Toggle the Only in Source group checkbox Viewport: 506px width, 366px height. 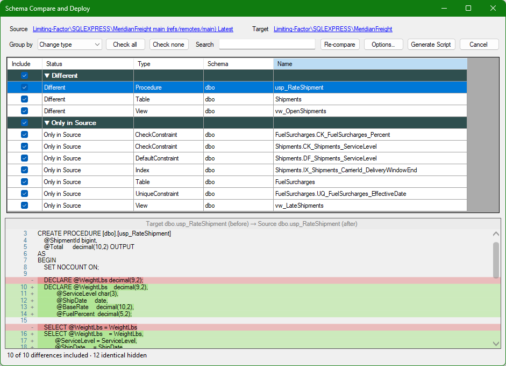coord(25,123)
